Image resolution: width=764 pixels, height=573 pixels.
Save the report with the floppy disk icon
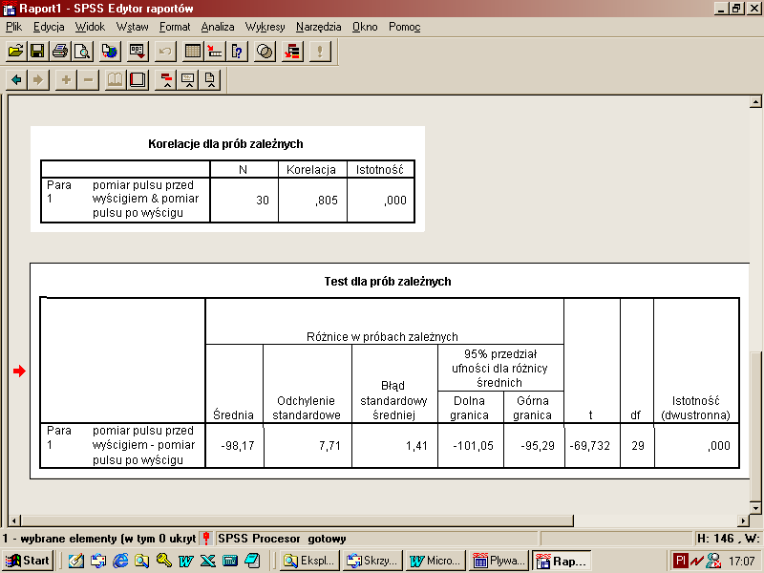37,51
